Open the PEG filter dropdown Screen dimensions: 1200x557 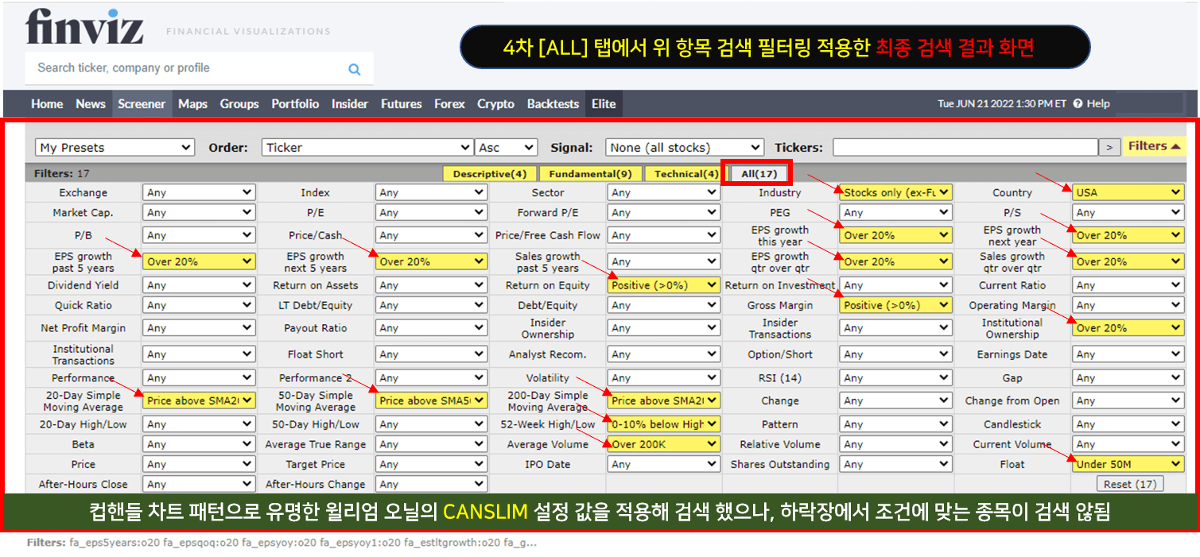pyautogui.click(x=895, y=212)
